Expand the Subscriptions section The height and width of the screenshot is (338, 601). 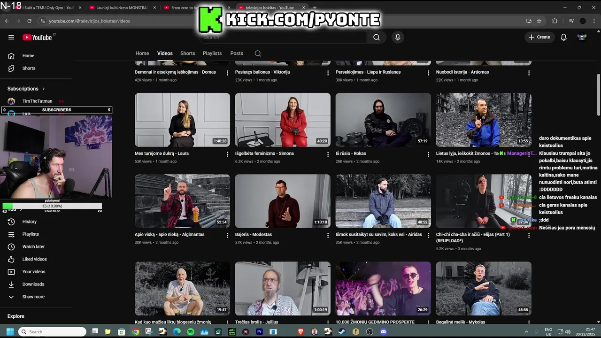pos(26,89)
